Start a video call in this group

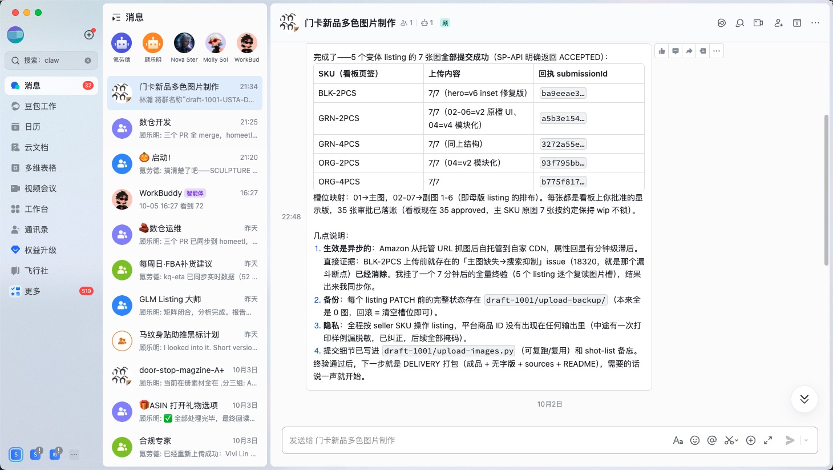(758, 23)
